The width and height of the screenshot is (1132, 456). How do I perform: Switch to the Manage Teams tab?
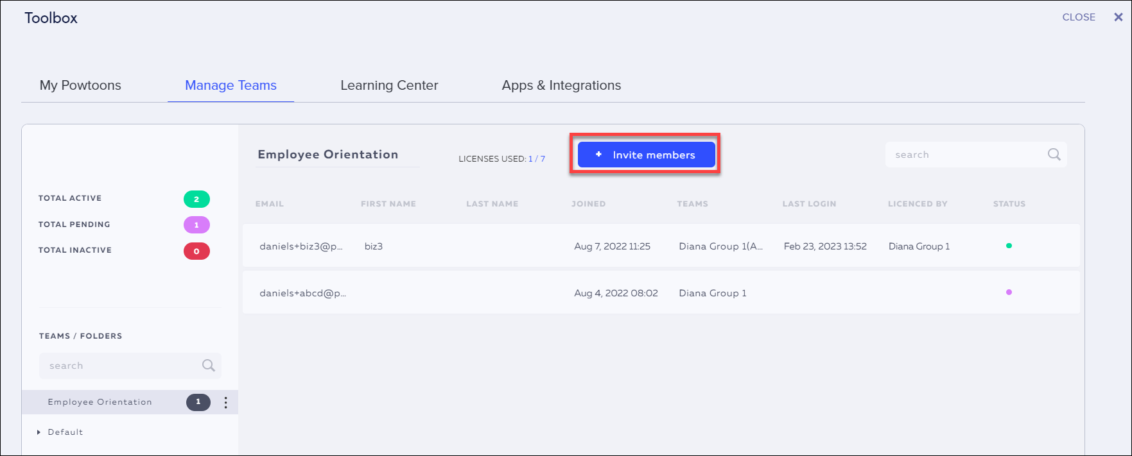click(x=231, y=85)
